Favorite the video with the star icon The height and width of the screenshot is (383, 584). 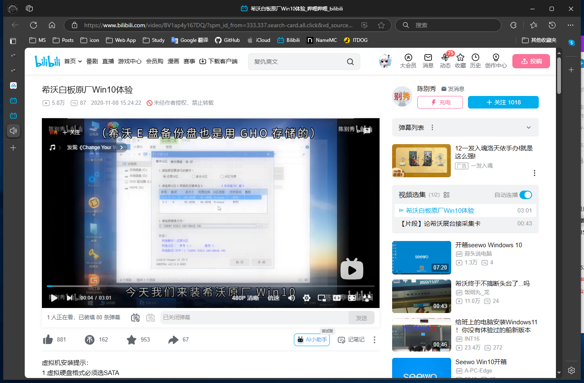tap(132, 339)
